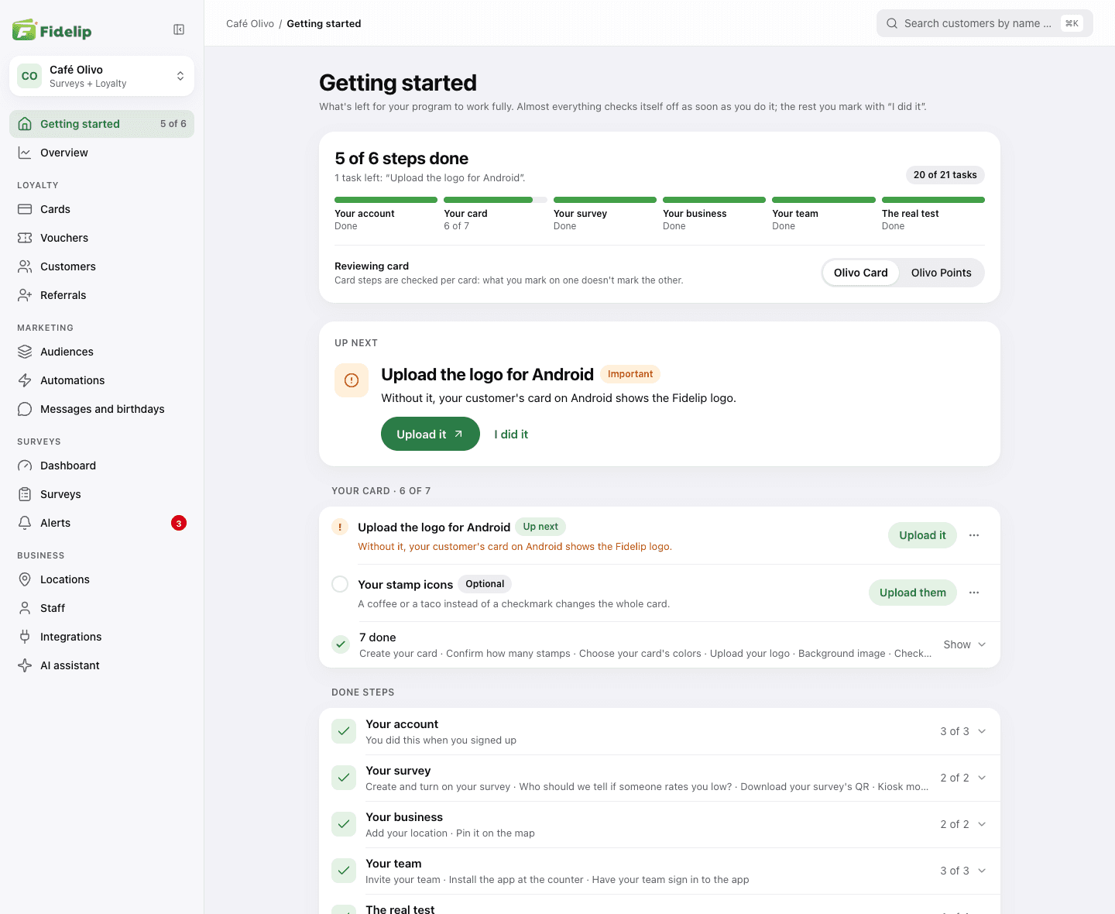This screenshot has height=914, width=1115.
Task: Click the 'I did it' link
Action: pyautogui.click(x=511, y=435)
